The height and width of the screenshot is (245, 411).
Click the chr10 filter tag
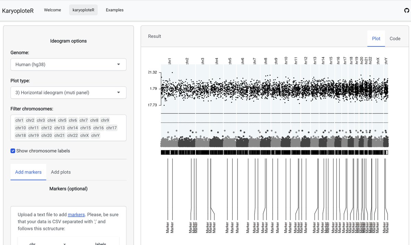coord(21,128)
